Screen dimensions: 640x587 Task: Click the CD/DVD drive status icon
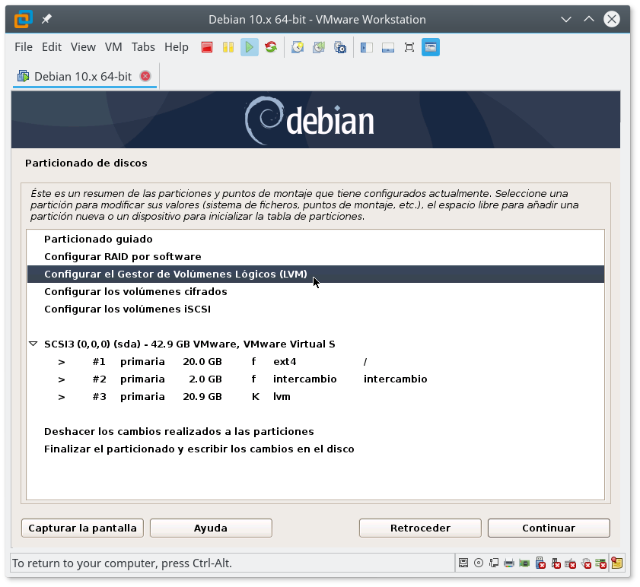(479, 563)
